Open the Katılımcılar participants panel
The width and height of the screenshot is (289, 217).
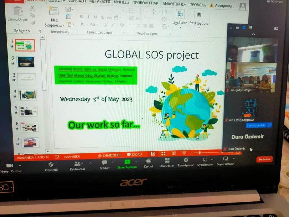[x=78, y=164]
